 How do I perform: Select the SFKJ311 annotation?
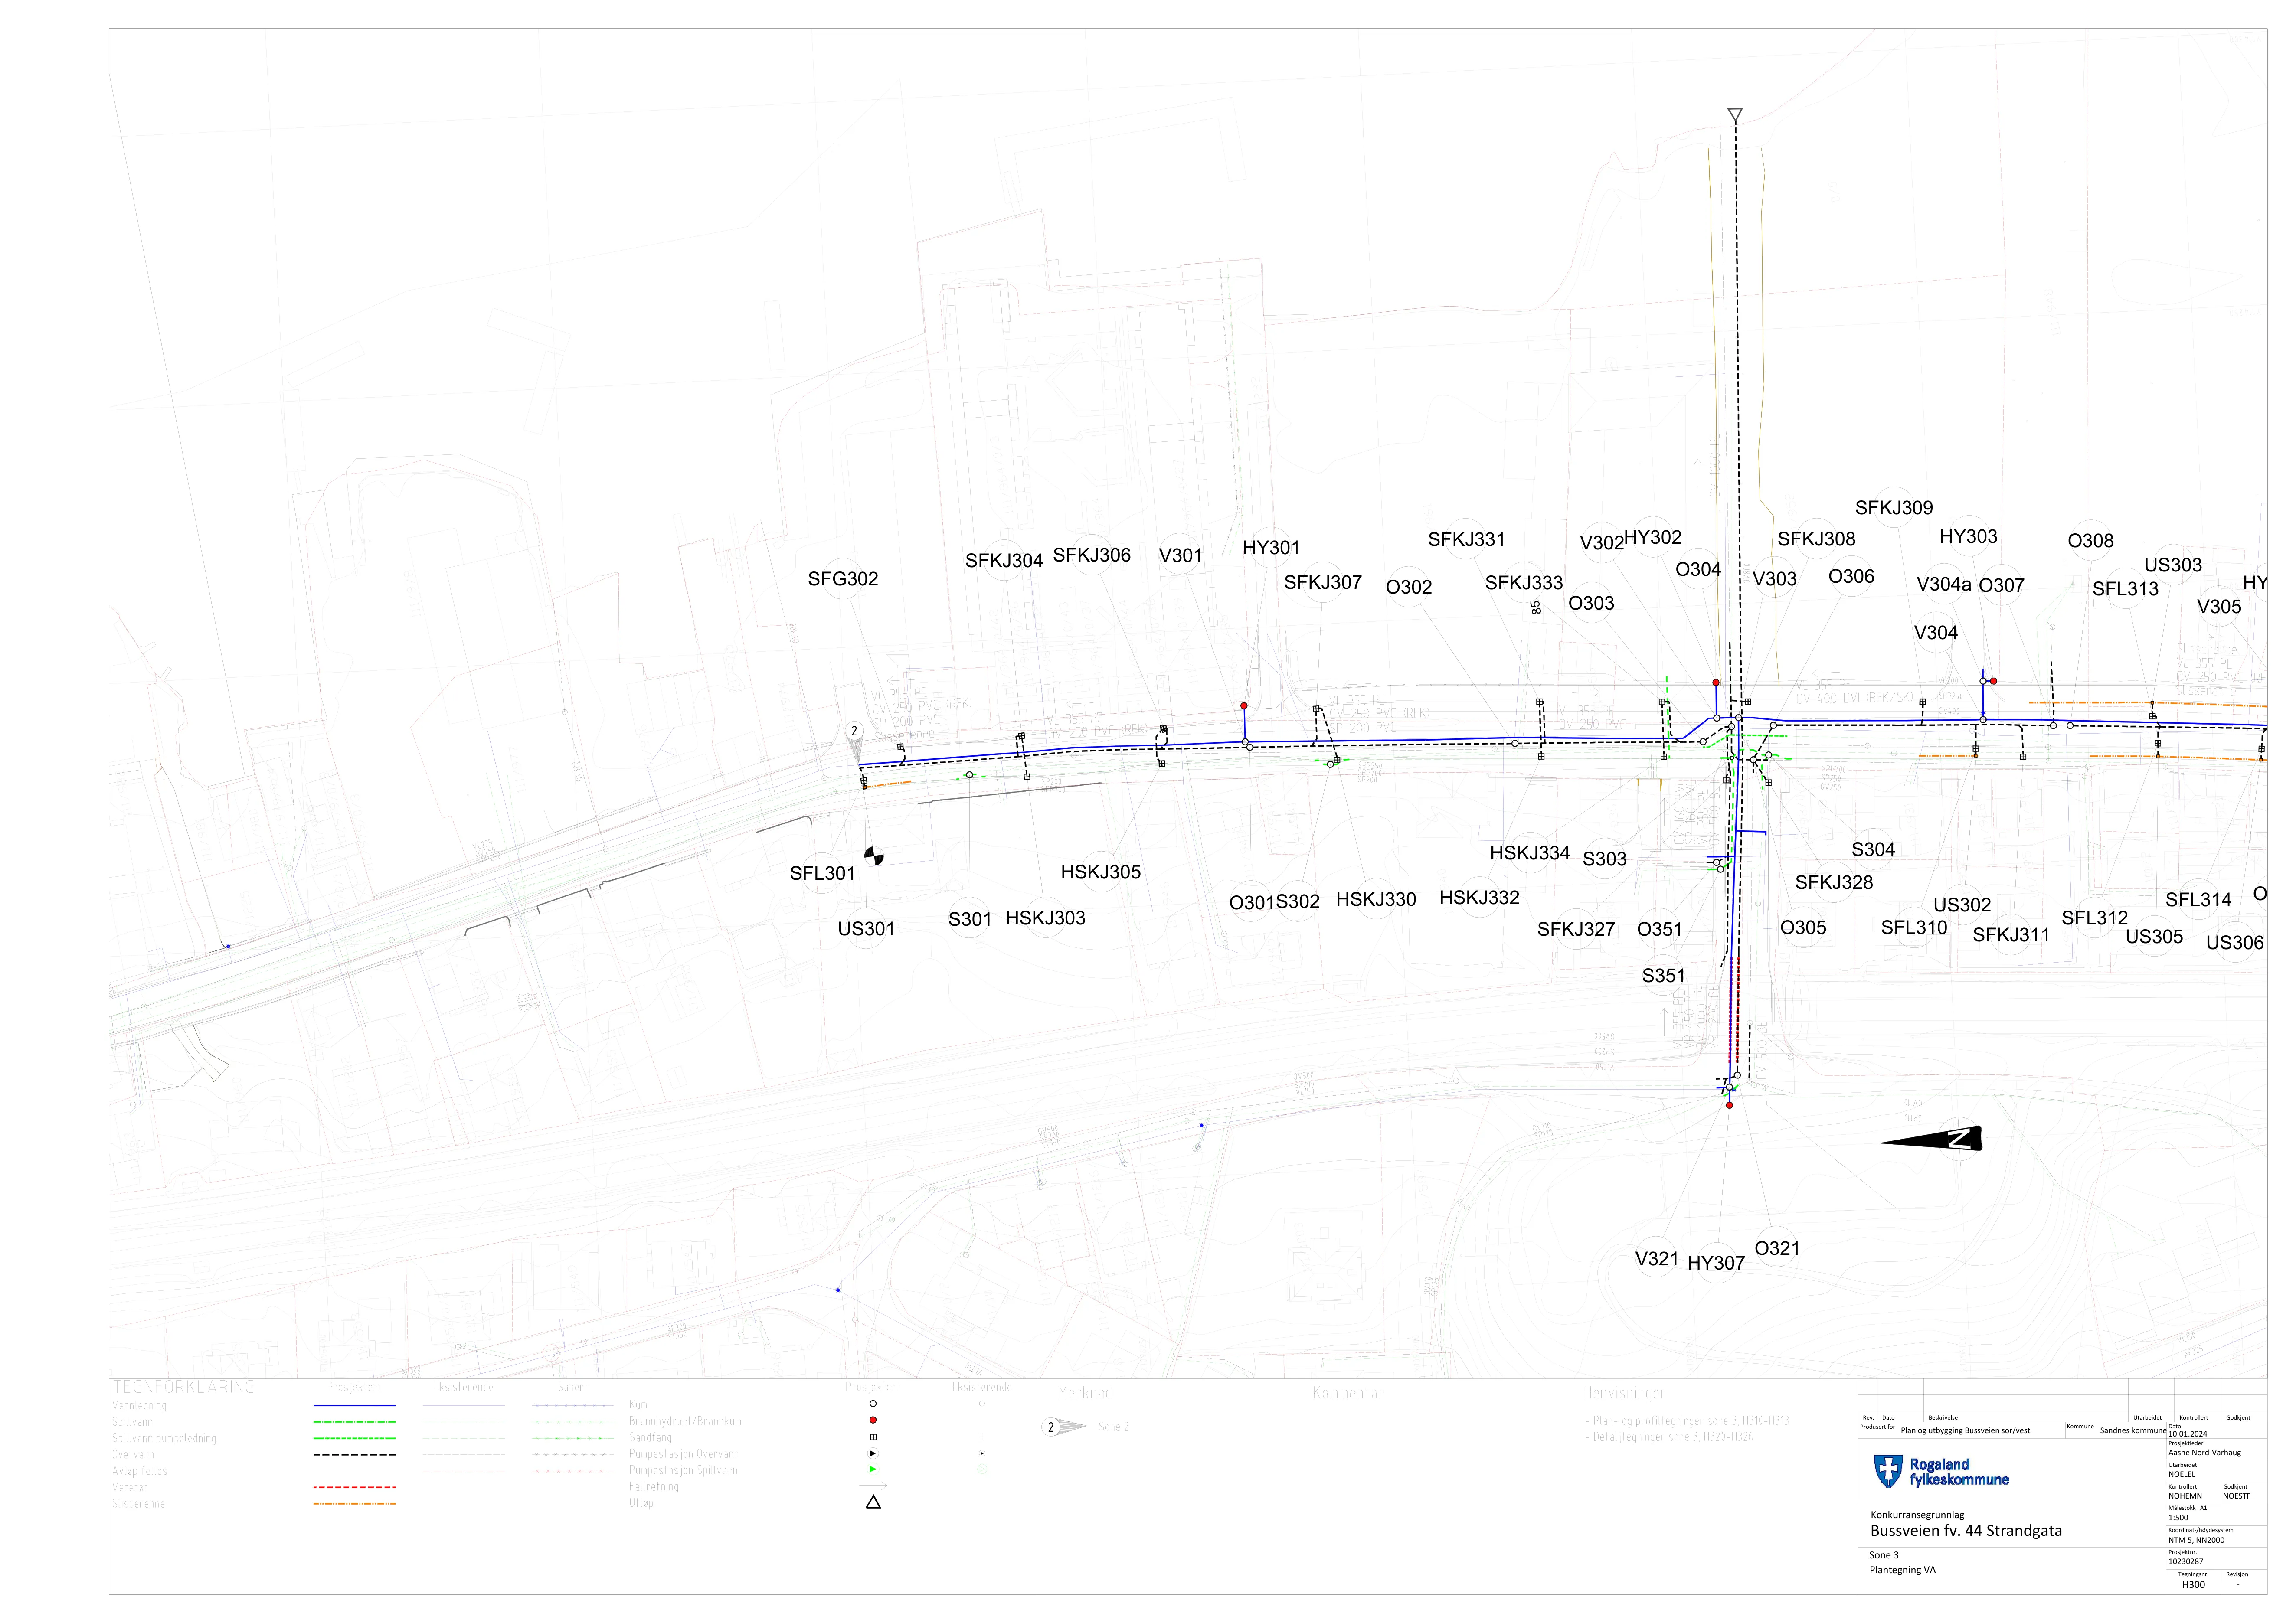coord(2011,935)
